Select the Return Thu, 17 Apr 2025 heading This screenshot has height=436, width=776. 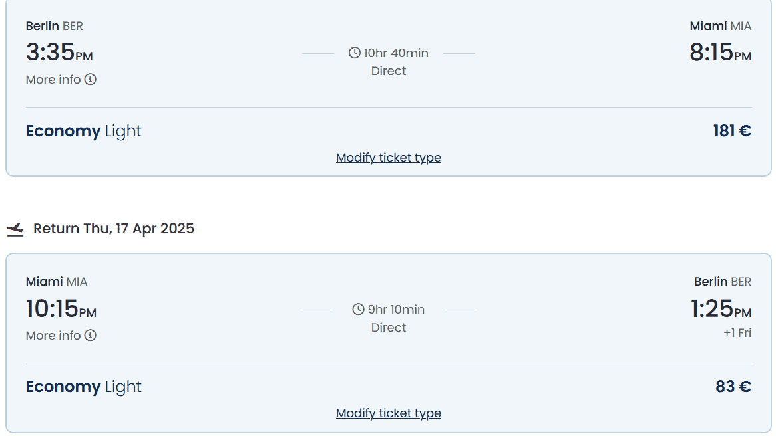coord(114,229)
